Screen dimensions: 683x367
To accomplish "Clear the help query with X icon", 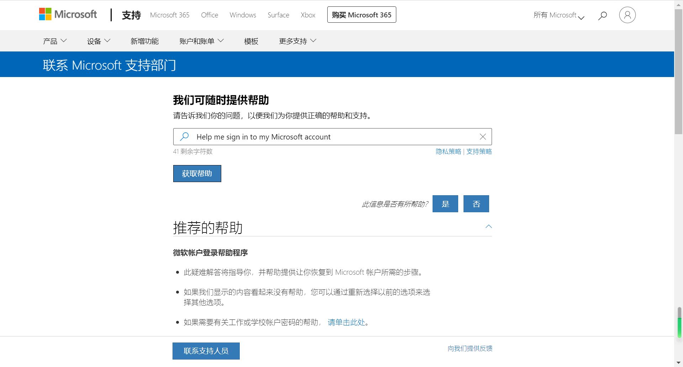I will 483,137.
